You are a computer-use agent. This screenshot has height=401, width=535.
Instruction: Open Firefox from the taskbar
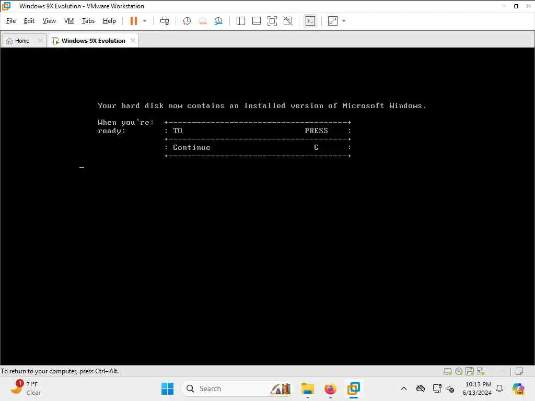click(330, 388)
